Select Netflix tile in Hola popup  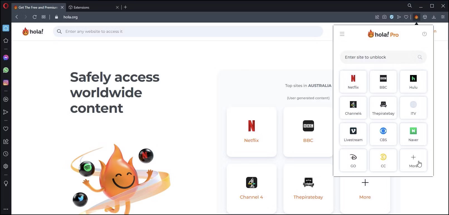pyautogui.click(x=353, y=82)
